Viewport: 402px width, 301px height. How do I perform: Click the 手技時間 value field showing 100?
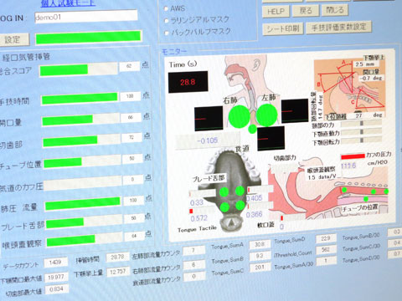pyautogui.click(x=130, y=96)
